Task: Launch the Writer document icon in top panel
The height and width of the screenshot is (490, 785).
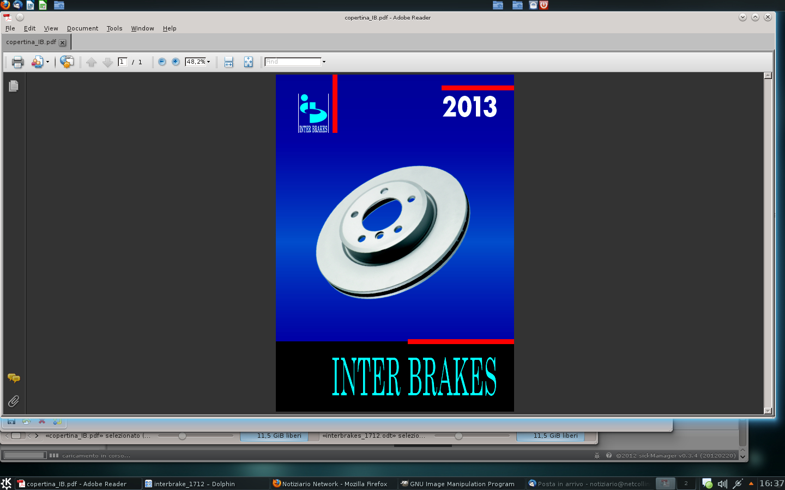Action: pos(30,5)
